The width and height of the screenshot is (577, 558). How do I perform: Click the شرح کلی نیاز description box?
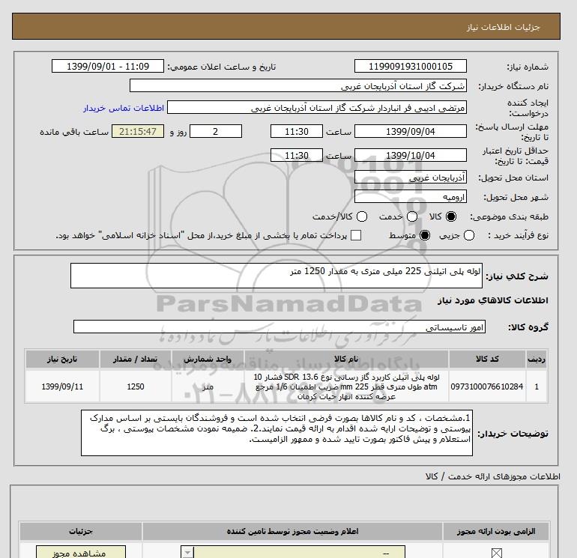277,276
